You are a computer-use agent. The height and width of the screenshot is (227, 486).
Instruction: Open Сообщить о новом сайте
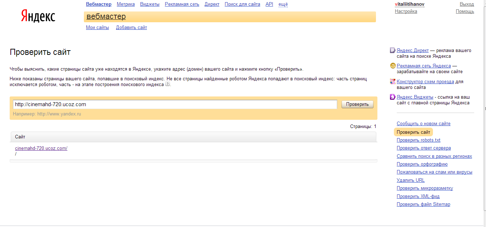click(424, 124)
